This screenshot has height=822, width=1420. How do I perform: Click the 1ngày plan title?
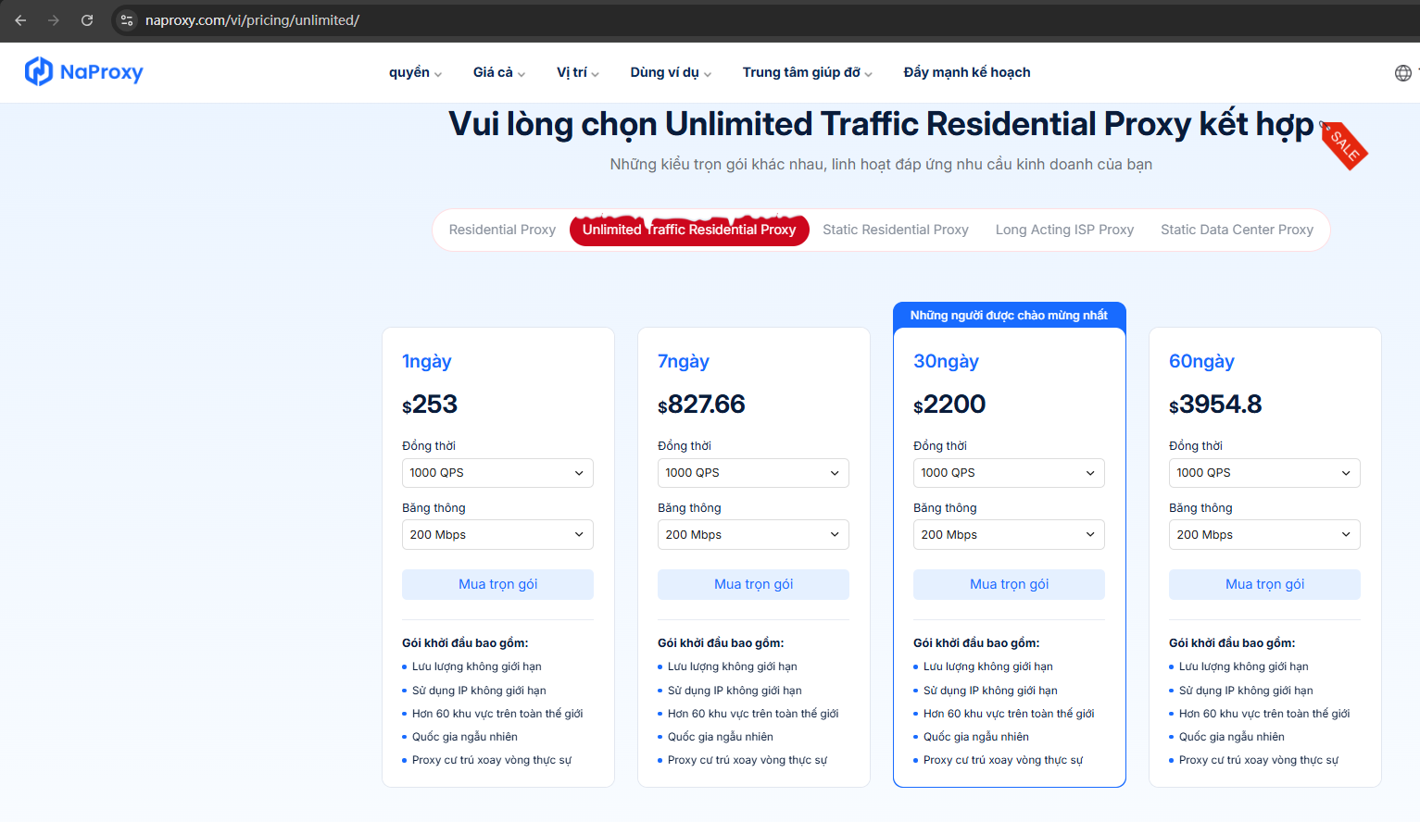(x=427, y=361)
